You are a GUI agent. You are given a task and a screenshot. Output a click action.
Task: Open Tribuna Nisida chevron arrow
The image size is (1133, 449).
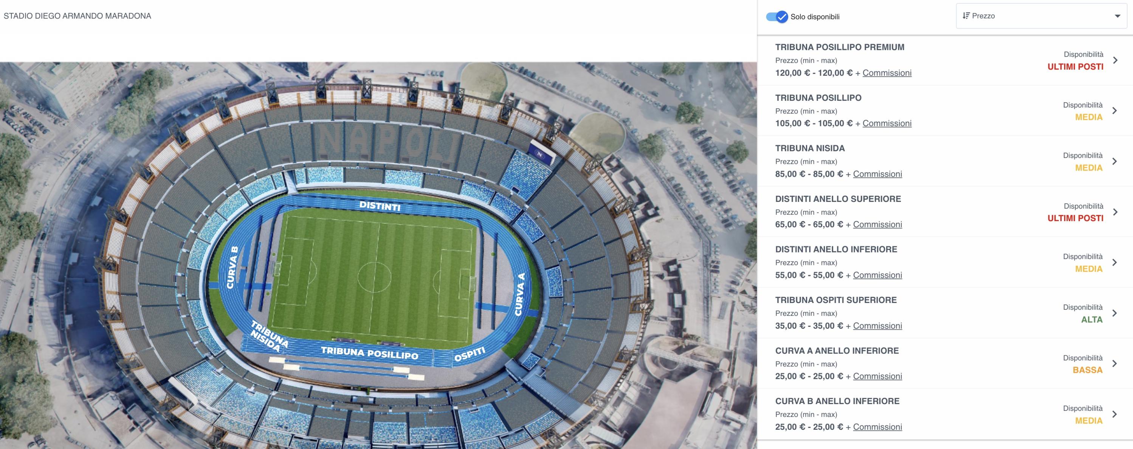click(1114, 161)
